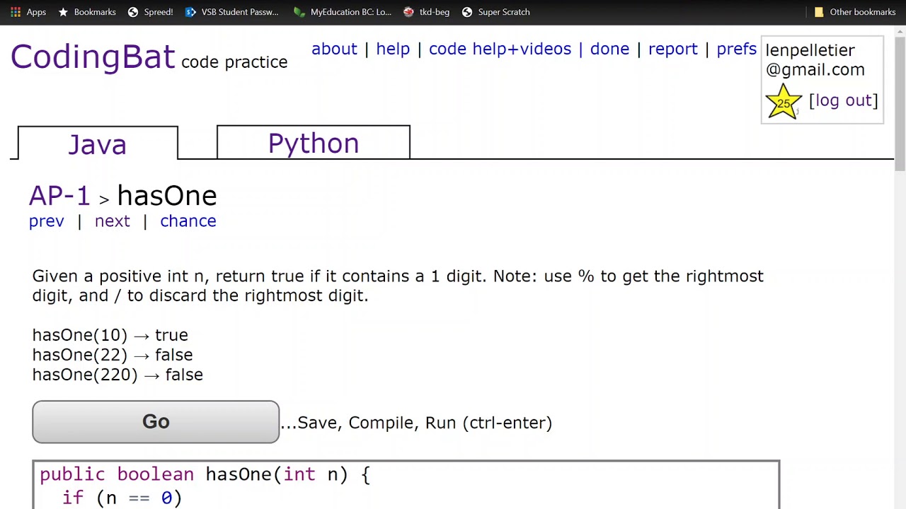Open the Apps grid icon in bookmarks bar
Image resolution: width=906 pixels, height=509 pixels.
click(x=16, y=12)
